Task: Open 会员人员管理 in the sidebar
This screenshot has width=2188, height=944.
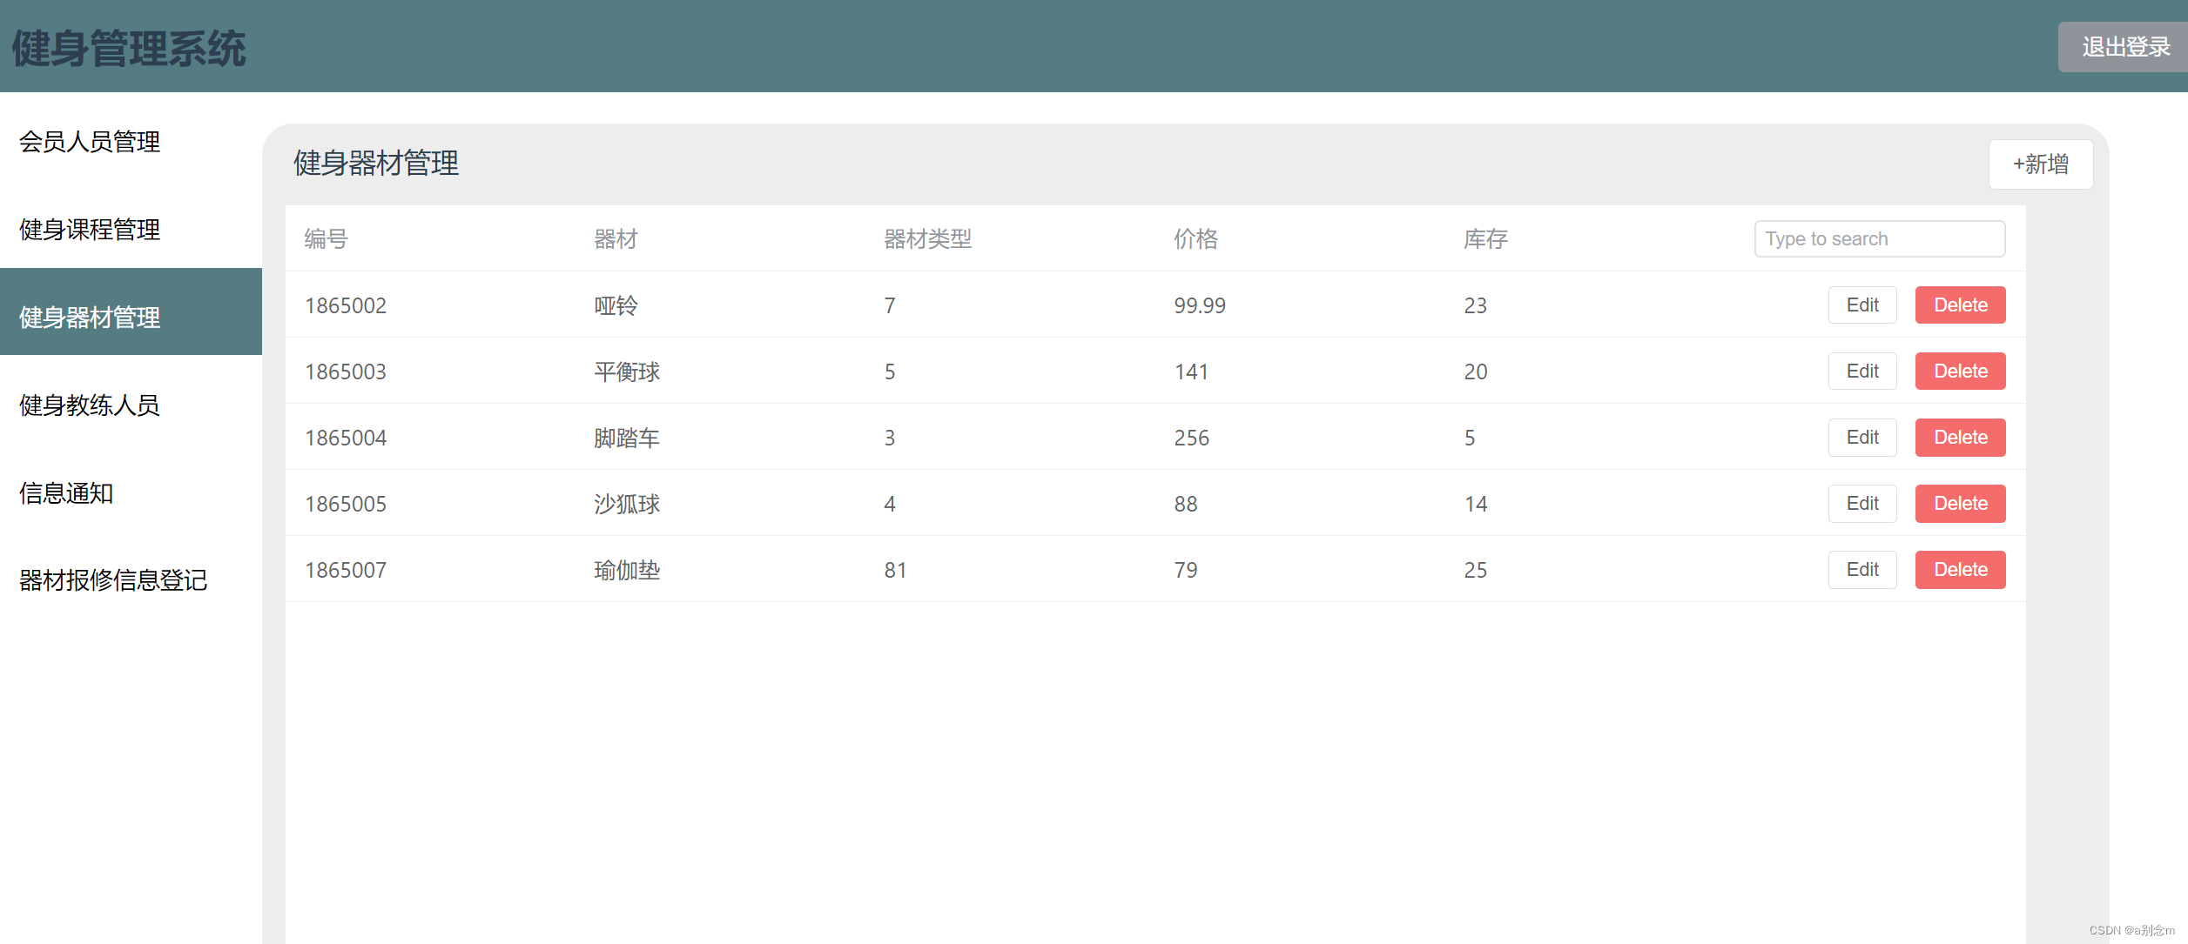Action: [x=90, y=142]
